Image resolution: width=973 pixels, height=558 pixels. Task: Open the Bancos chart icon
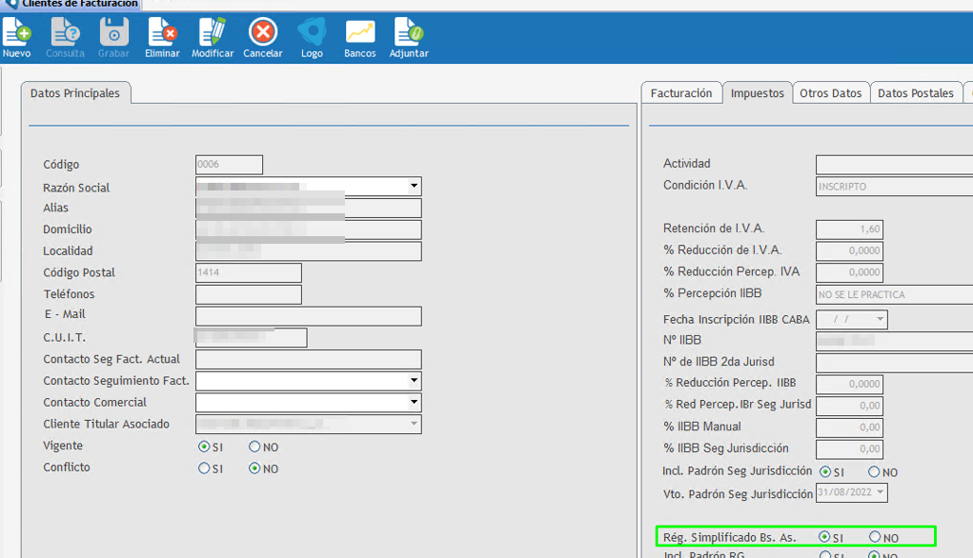[x=360, y=37]
